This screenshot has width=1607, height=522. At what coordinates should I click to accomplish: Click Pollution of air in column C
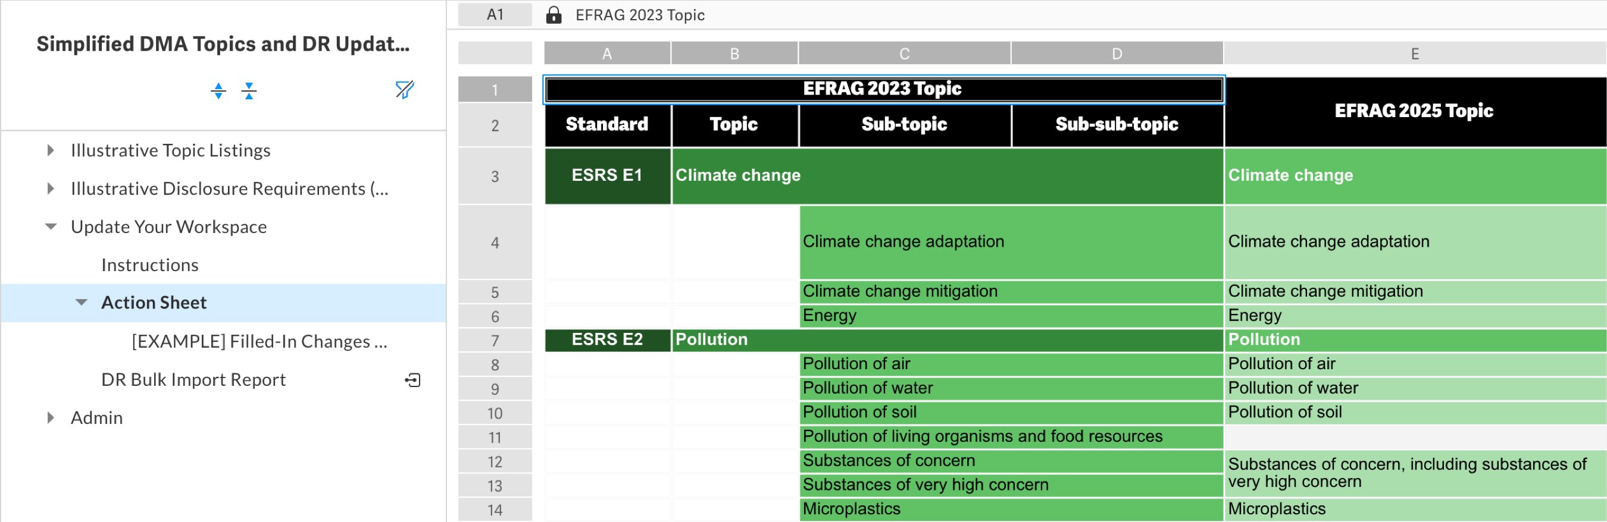click(x=1011, y=364)
